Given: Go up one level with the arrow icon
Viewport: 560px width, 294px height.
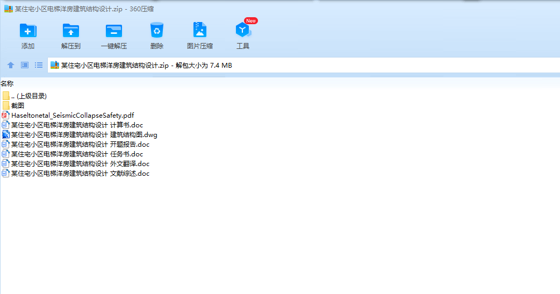Looking at the screenshot, I should pos(11,65).
